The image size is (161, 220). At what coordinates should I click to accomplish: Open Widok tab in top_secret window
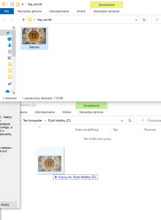pos(81,11)
